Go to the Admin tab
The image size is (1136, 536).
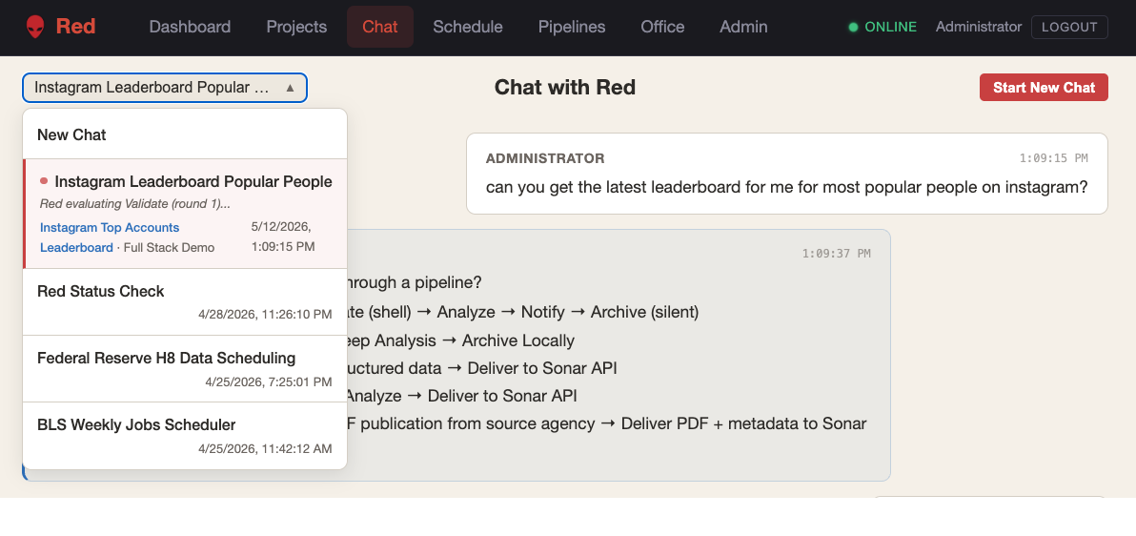coord(743,27)
